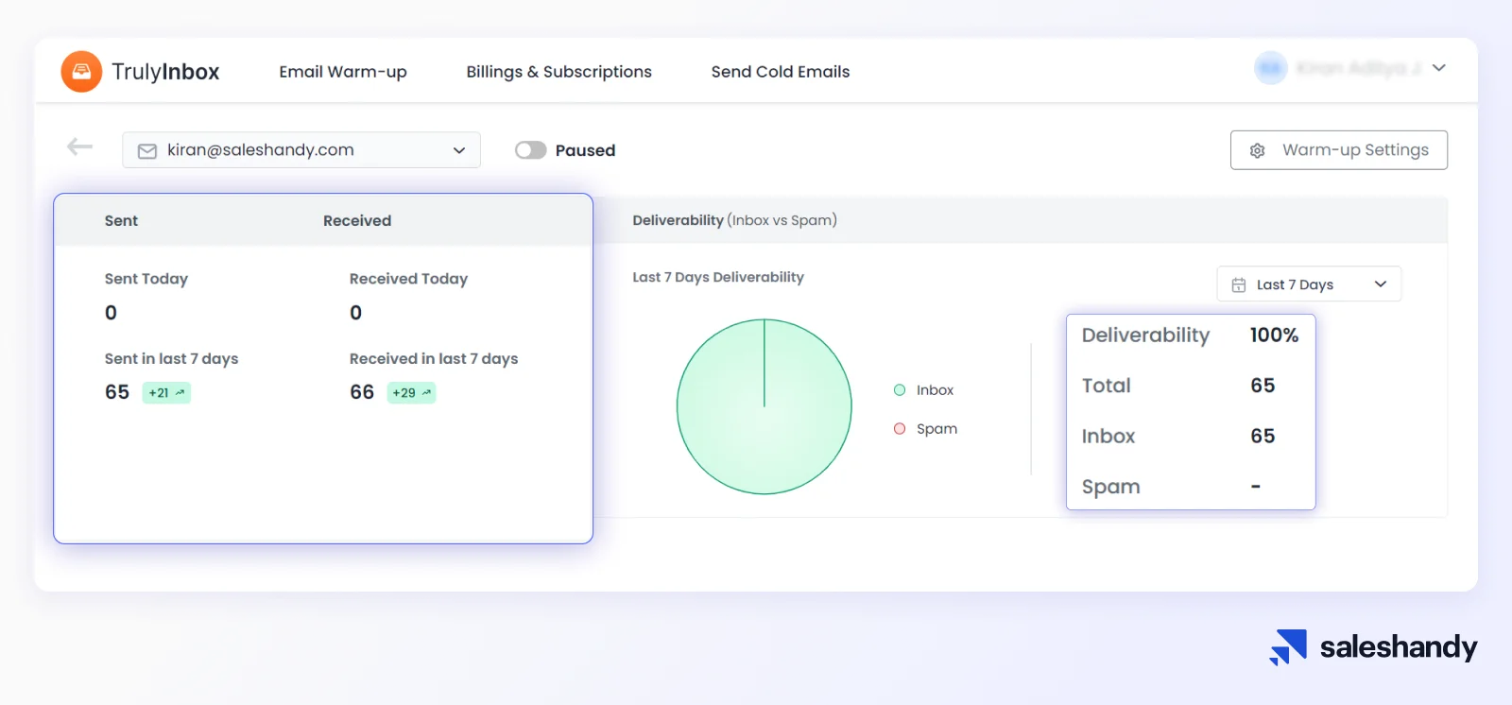Click the 100% deliverability value
Screen dimensions: 1512x705
(x=1274, y=335)
